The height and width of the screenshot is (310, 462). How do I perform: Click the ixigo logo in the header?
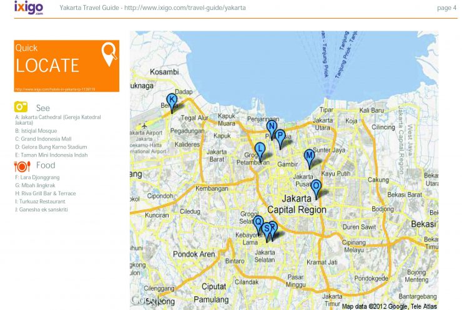[x=29, y=7]
